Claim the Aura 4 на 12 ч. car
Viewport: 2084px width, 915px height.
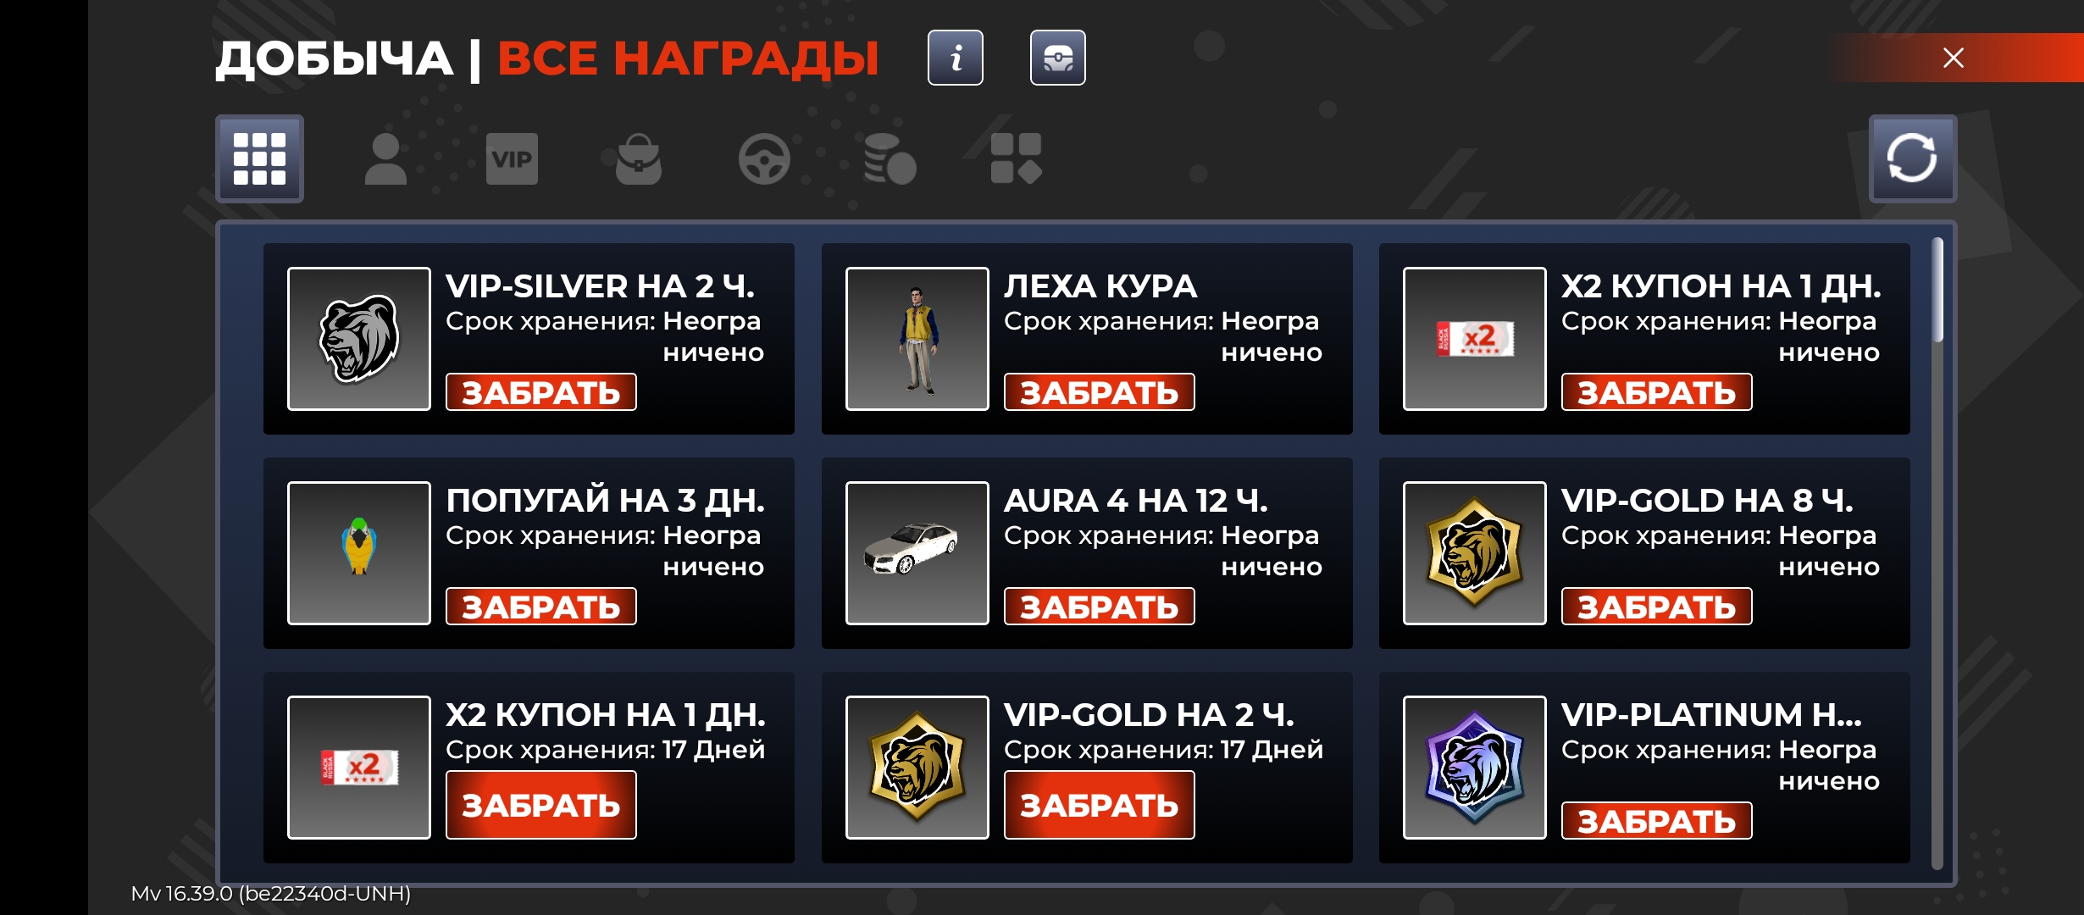pos(1100,607)
